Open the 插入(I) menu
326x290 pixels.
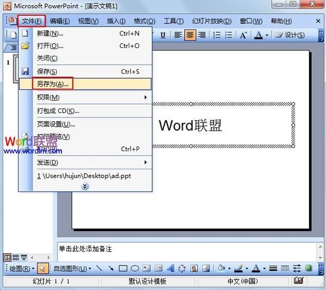(x=116, y=21)
